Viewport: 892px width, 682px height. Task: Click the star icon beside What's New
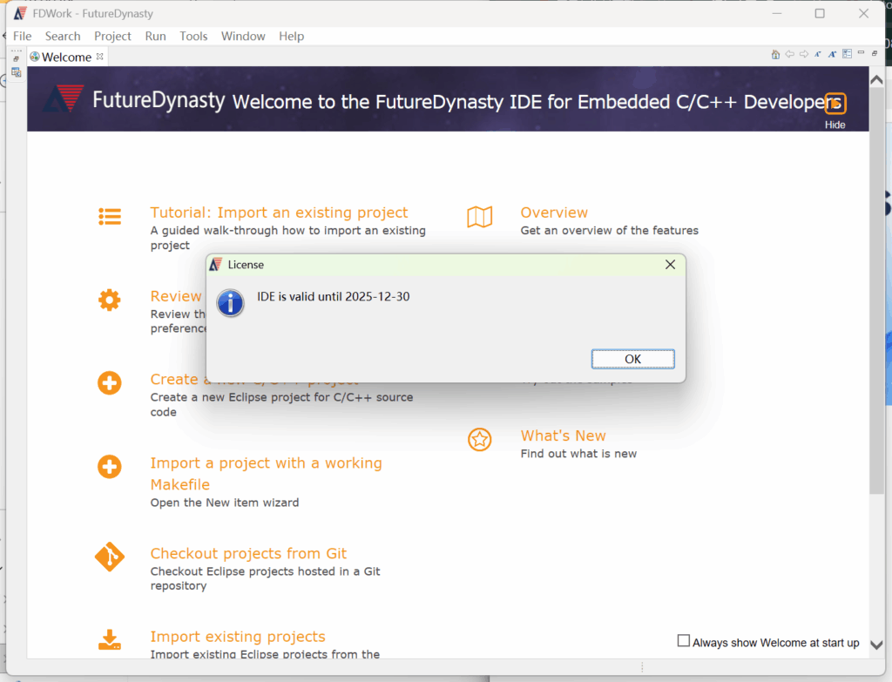[x=480, y=440]
